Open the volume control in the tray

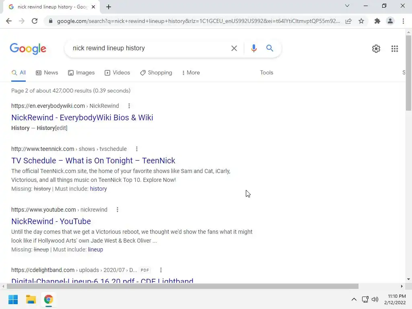[x=375, y=299]
